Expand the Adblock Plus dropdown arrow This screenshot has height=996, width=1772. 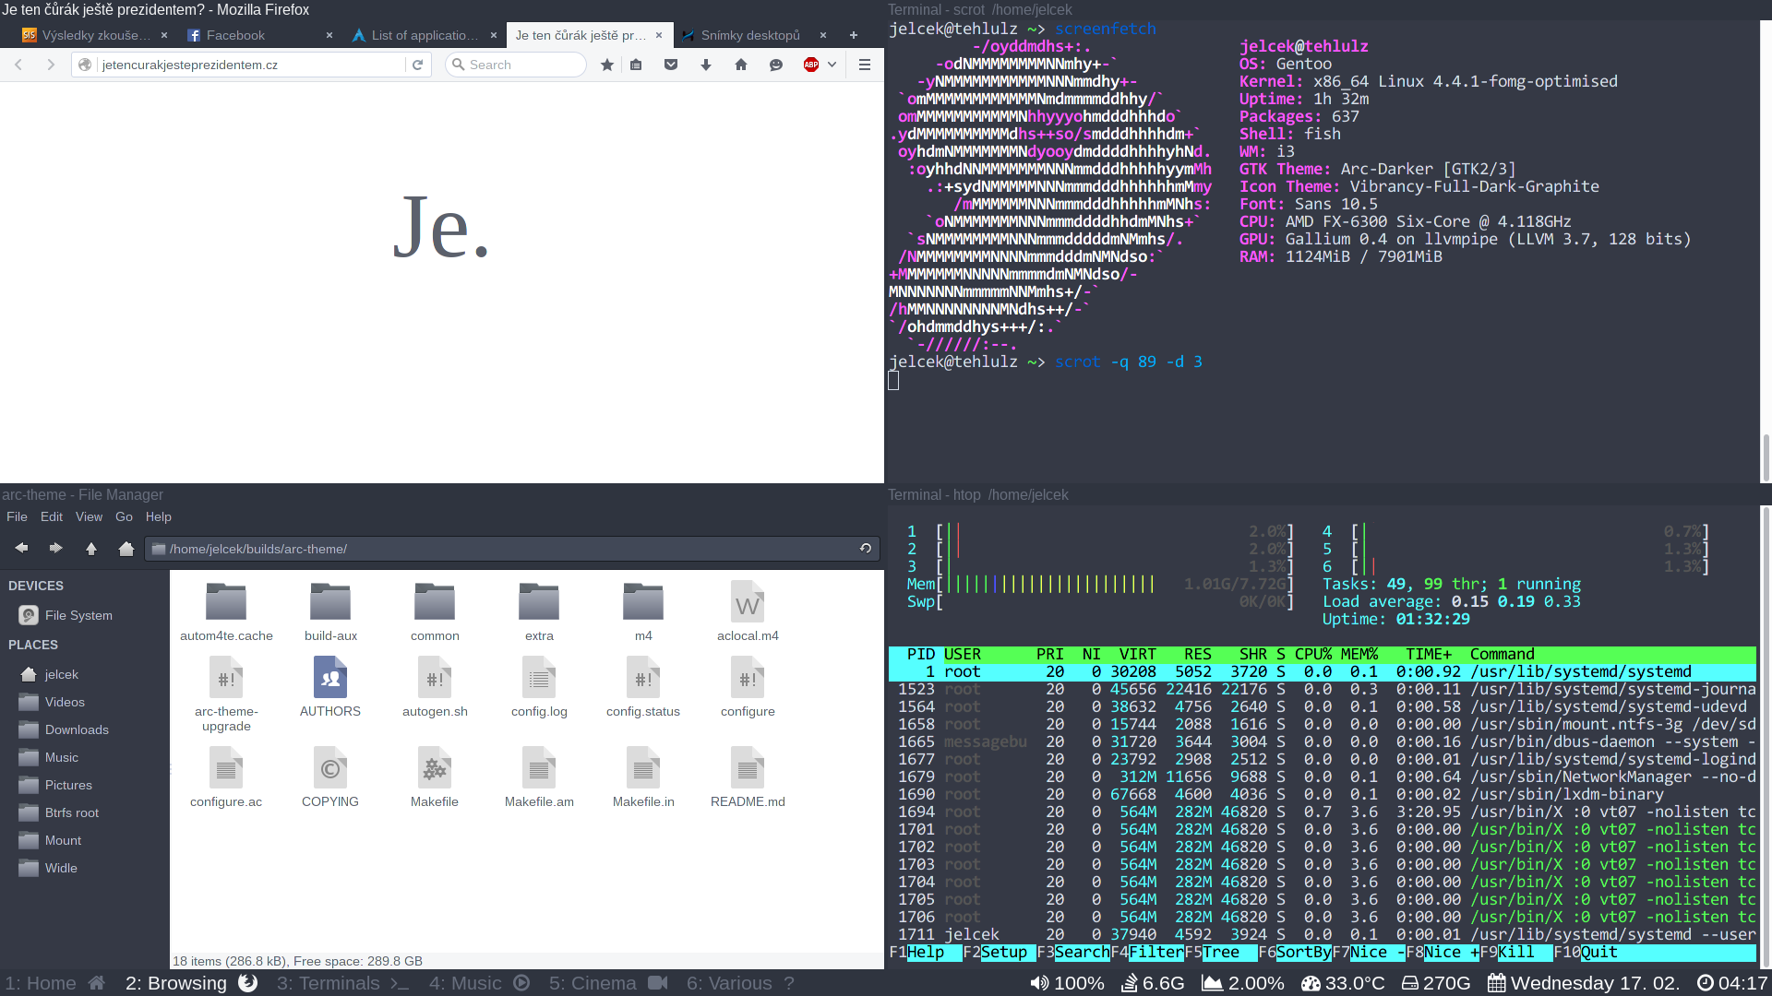point(832,65)
